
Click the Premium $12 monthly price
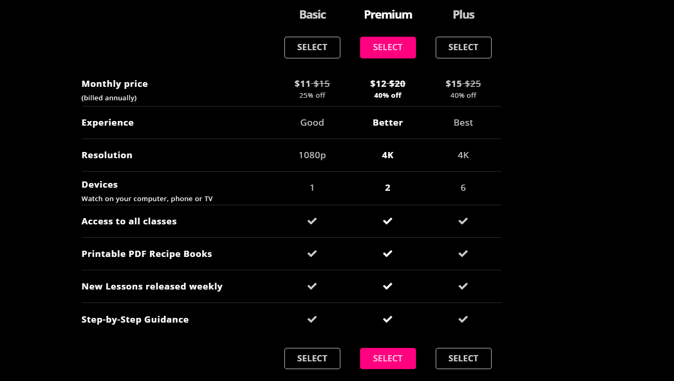[x=379, y=84]
